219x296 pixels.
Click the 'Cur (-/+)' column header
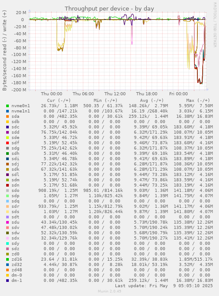tap(59, 101)
